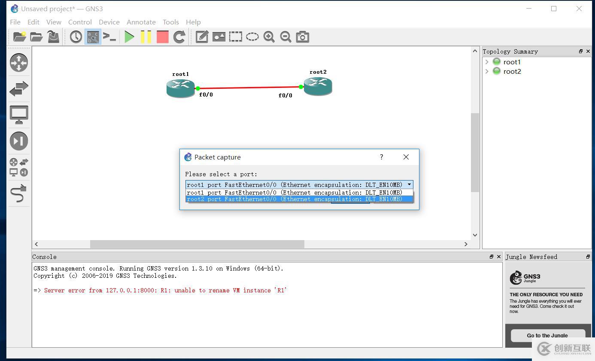595x361 pixels.
Task: Browse routers in the device sidebar
Action: pos(19,63)
